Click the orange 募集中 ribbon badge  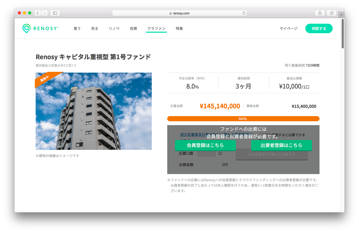(x=45, y=79)
